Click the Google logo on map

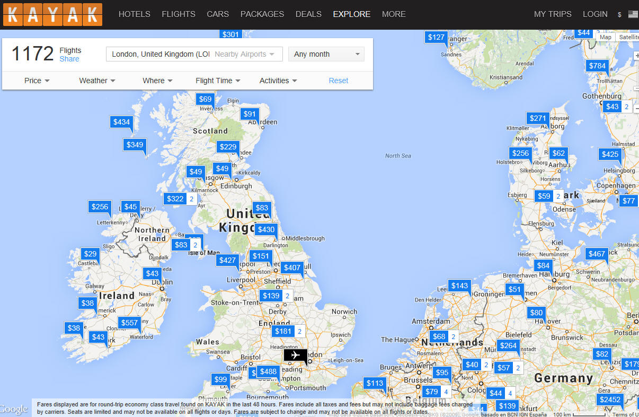point(14,410)
